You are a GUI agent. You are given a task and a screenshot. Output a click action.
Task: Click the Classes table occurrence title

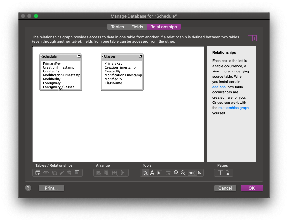[110, 56]
